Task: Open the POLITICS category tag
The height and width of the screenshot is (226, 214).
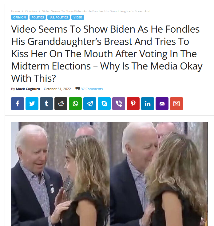Action: click(x=38, y=17)
